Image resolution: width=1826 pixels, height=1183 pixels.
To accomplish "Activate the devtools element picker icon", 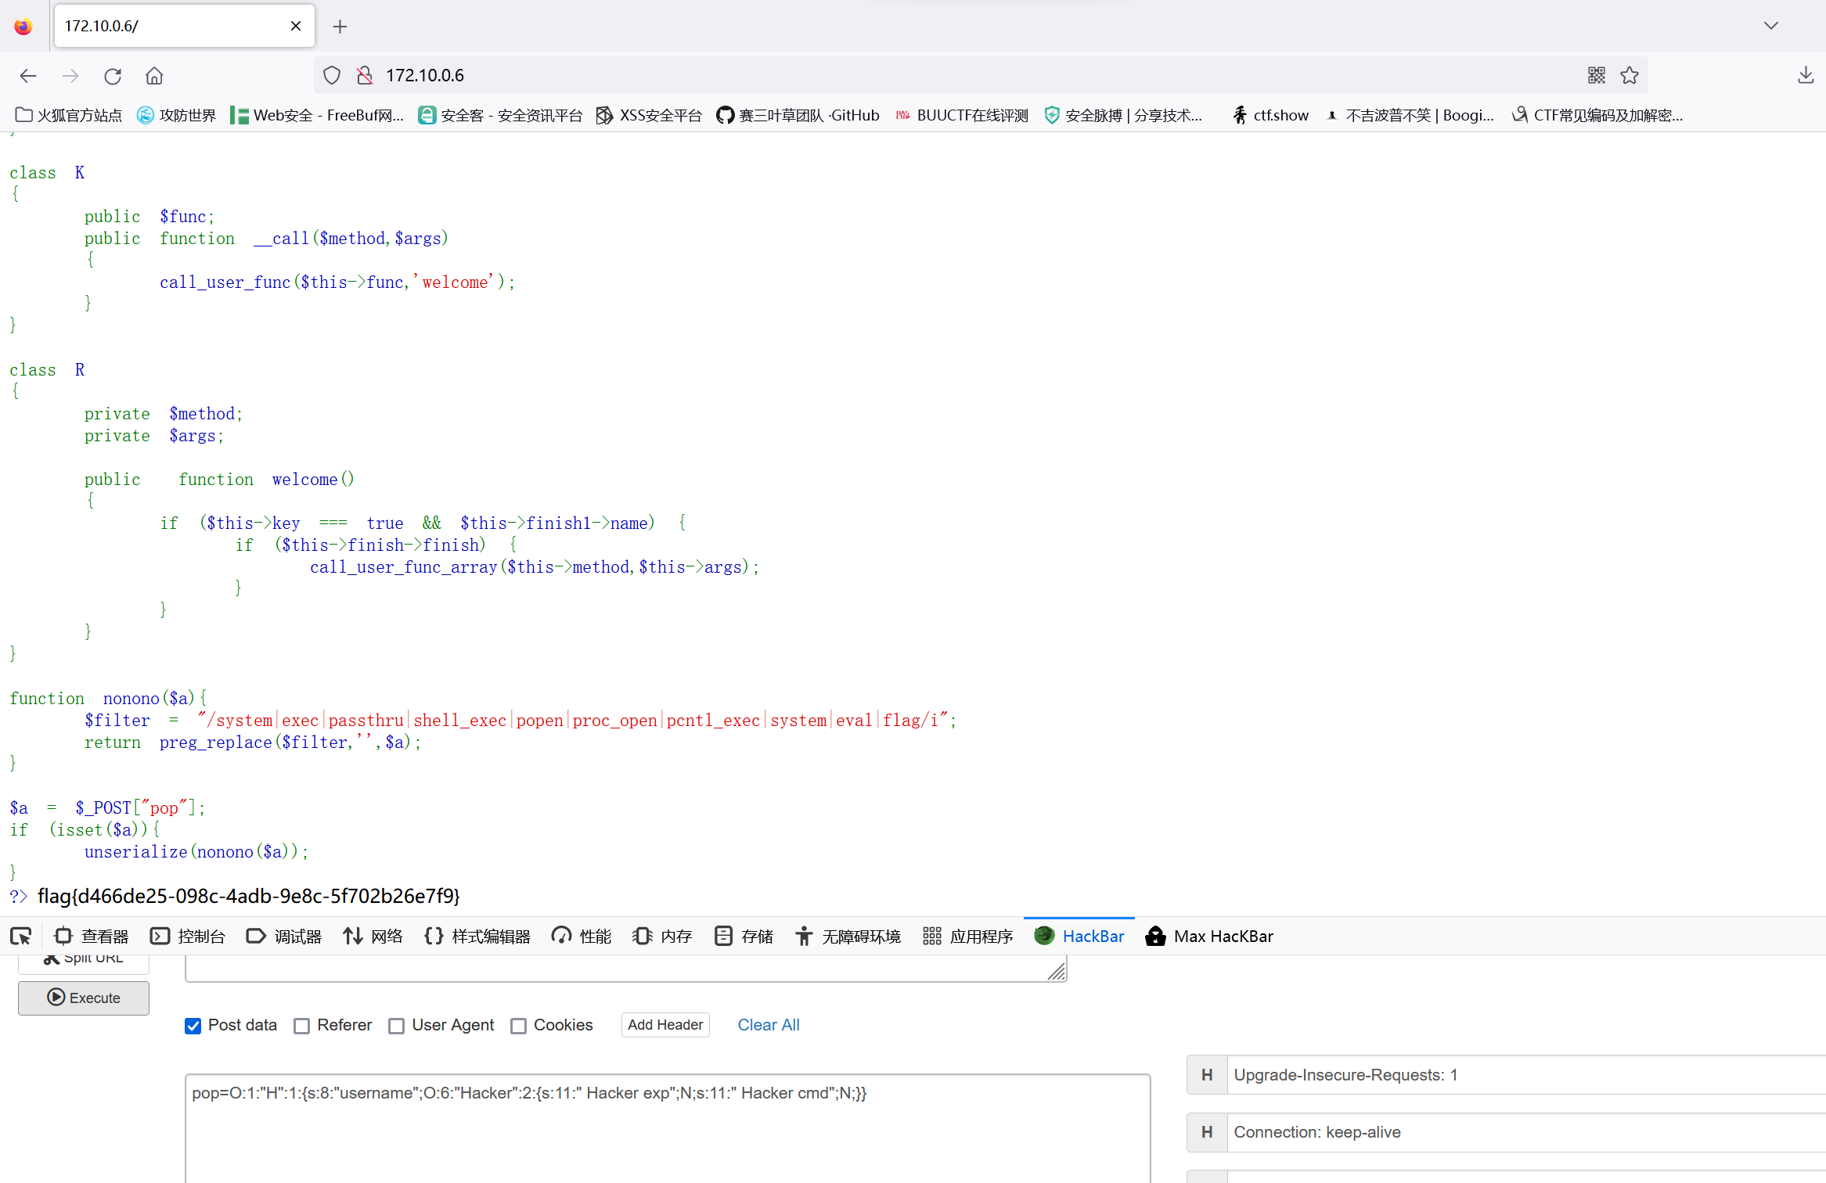I will pos(21,936).
